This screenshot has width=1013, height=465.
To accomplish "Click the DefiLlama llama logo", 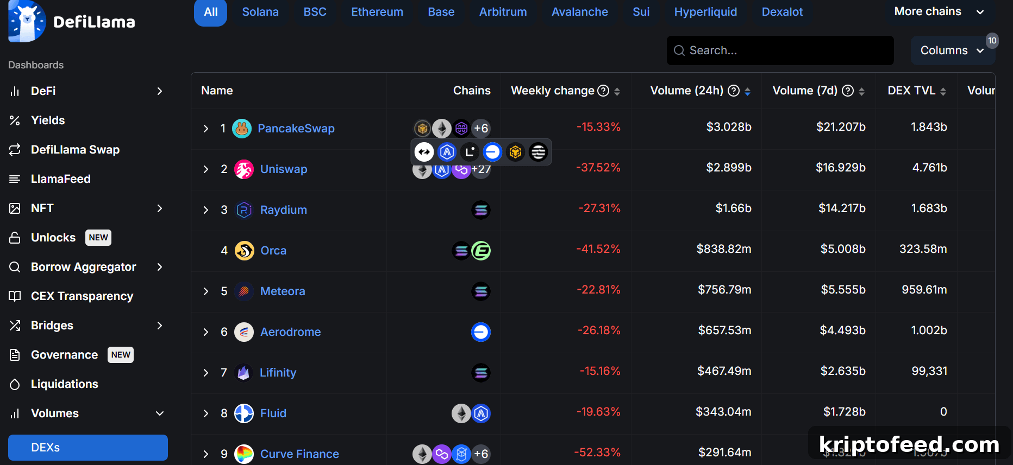I will coord(27,22).
